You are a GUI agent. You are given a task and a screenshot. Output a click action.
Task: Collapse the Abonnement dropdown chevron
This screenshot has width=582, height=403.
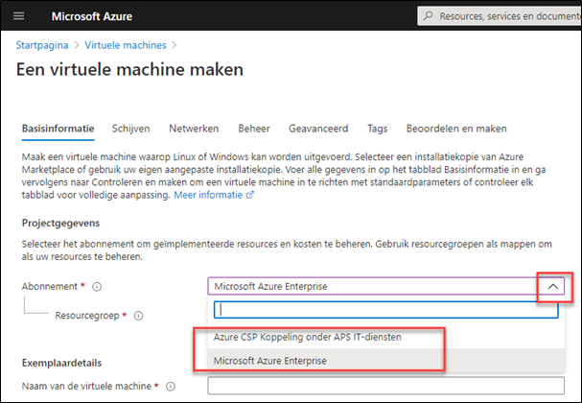click(x=553, y=286)
